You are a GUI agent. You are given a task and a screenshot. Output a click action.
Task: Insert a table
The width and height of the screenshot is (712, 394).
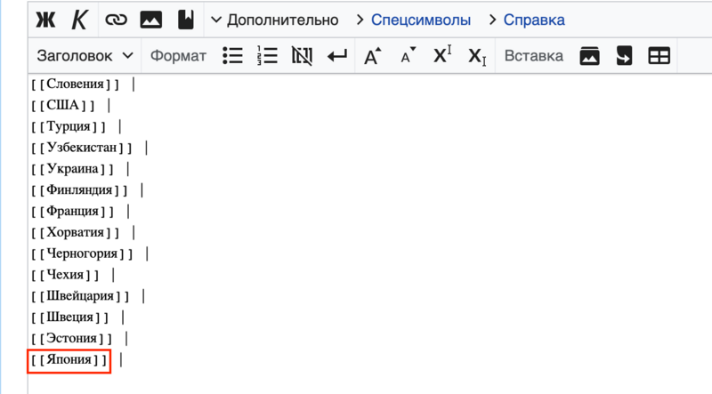(659, 56)
